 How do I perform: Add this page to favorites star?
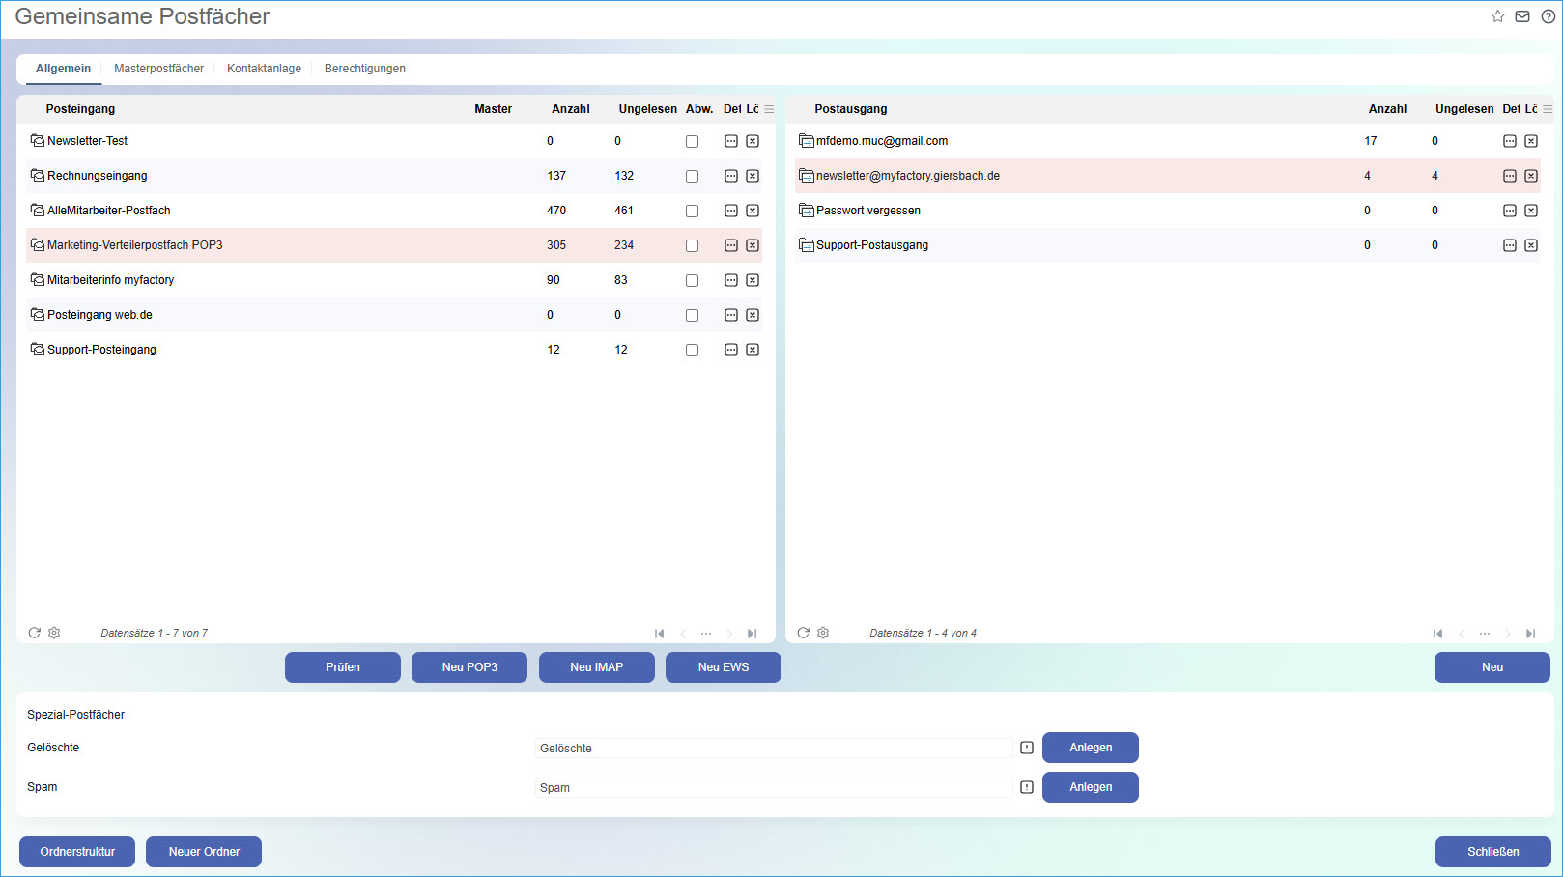(x=1497, y=16)
